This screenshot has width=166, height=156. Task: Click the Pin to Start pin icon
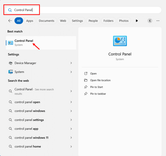tap(86, 87)
